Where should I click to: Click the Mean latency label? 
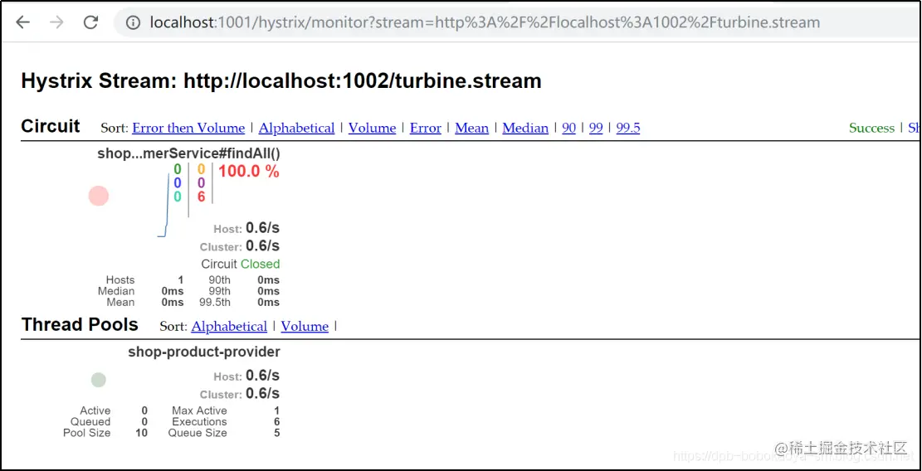120,303
